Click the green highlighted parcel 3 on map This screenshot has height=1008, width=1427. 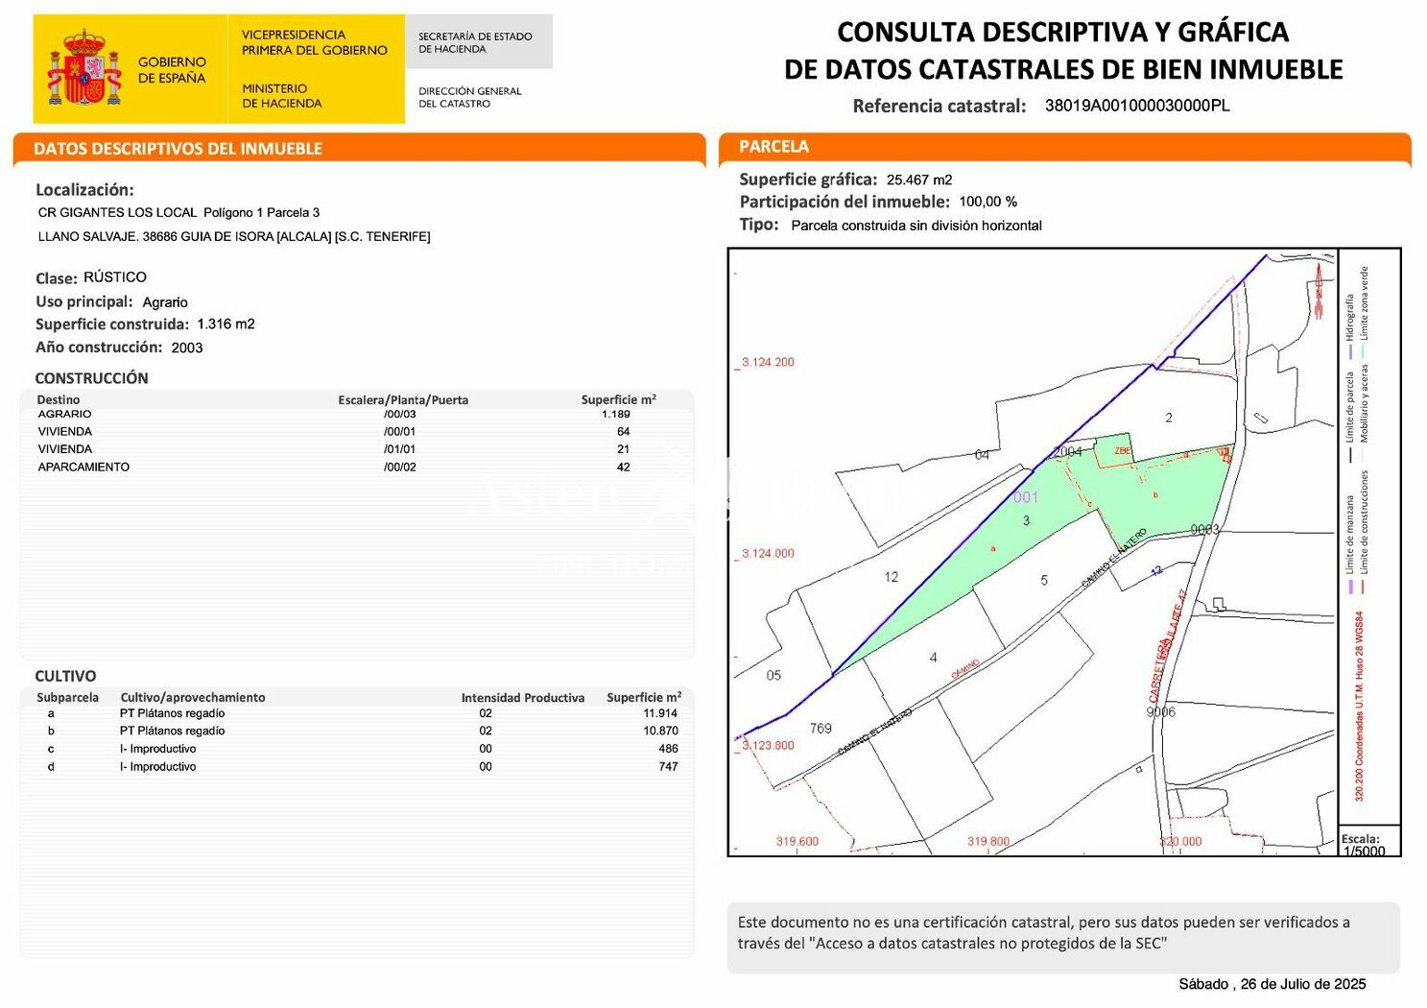pos(1026,520)
